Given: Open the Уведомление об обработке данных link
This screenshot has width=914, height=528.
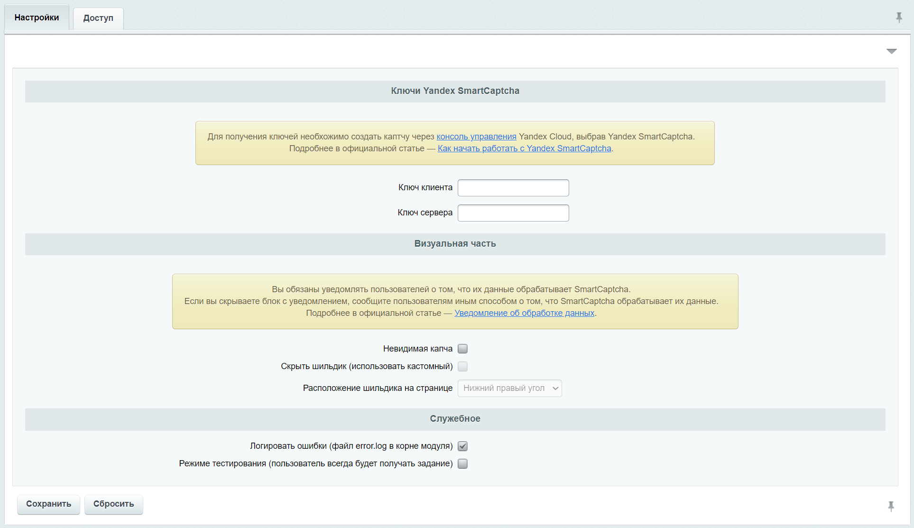Looking at the screenshot, I should click(x=524, y=313).
